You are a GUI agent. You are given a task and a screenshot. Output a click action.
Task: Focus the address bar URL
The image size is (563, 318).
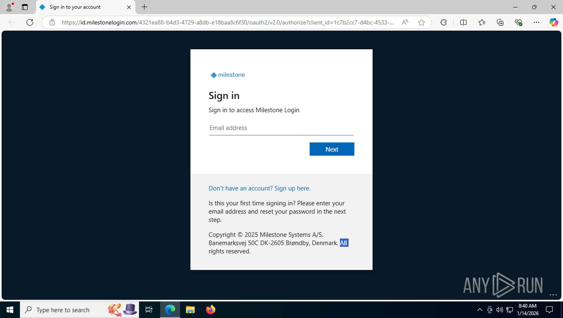point(228,22)
